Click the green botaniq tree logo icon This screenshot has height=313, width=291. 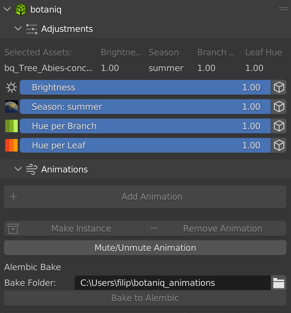(21, 9)
